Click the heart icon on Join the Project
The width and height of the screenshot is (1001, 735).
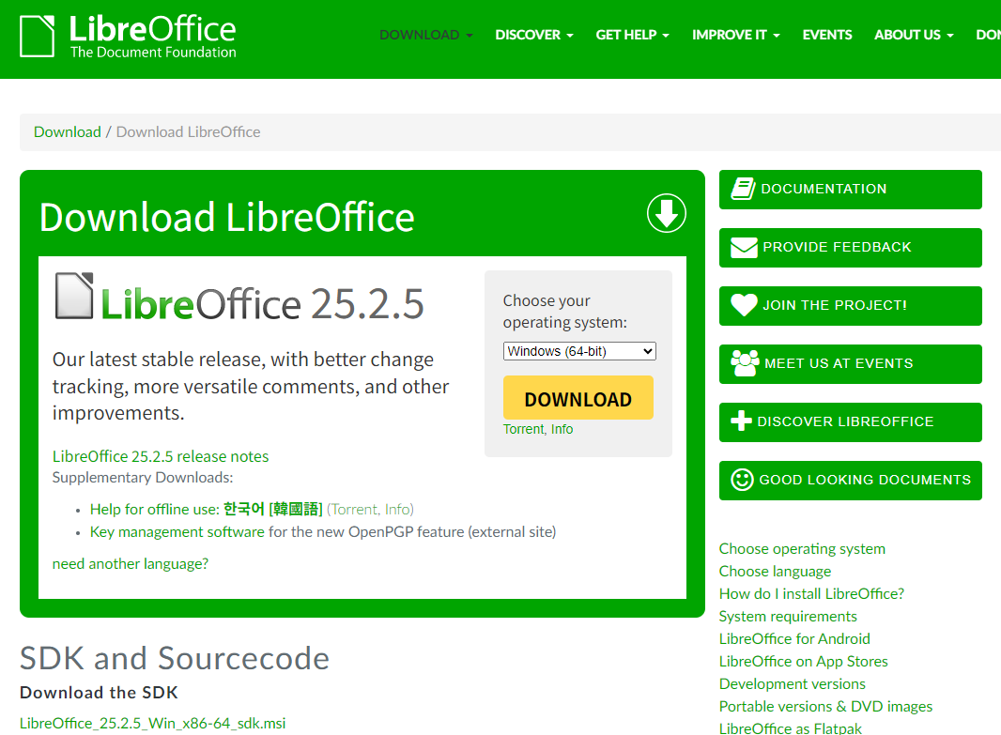tap(744, 305)
